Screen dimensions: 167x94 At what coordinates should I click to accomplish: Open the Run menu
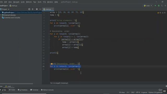tap(35, 2)
